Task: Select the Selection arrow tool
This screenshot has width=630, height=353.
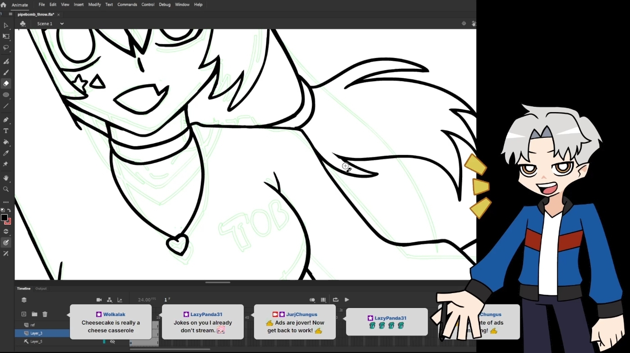Action: point(6,26)
